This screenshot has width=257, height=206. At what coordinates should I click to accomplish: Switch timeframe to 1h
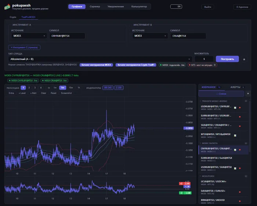[x=79, y=88]
